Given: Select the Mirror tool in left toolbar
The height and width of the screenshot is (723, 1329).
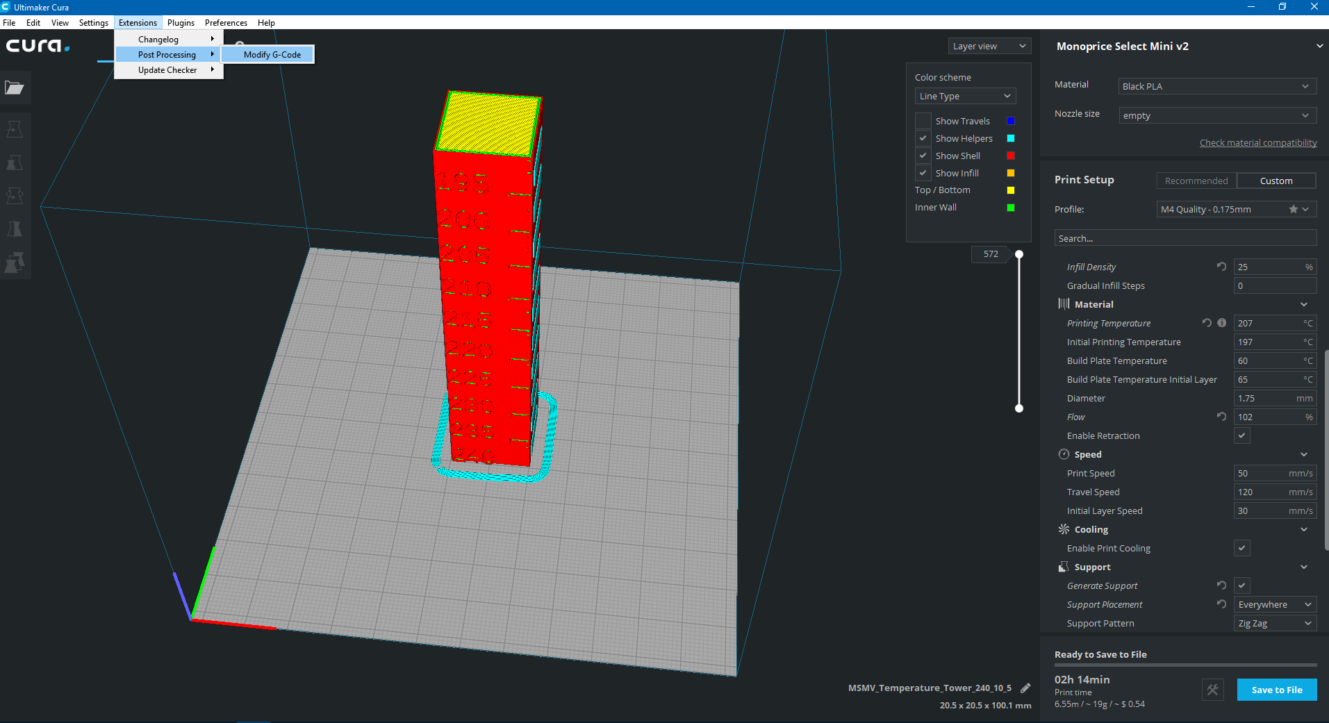Looking at the screenshot, I should click(x=15, y=229).
